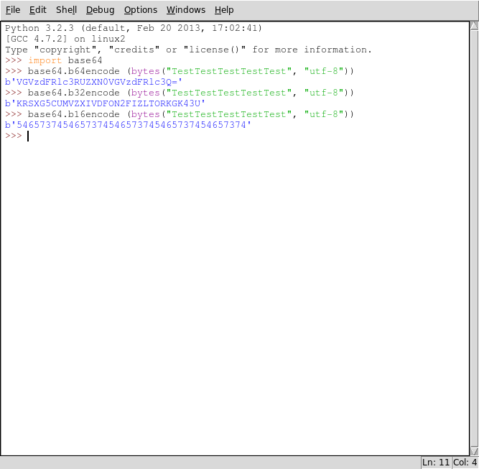Click the vertical scrollbar track

point(474,238)
